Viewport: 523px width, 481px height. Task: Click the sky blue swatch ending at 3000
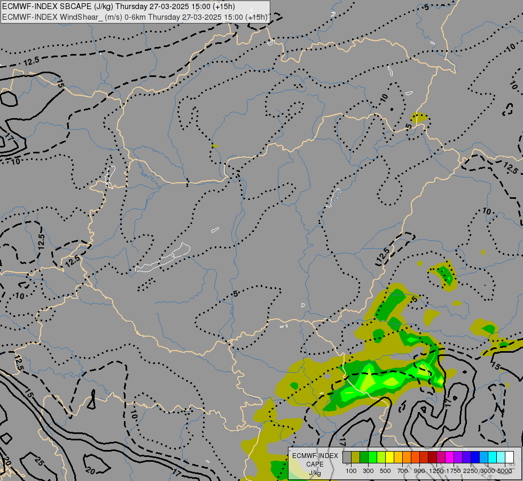(x=483, y=457)
